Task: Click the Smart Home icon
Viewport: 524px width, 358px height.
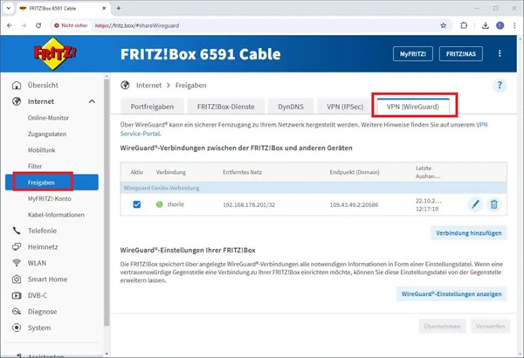Action: tap(17, 279)
